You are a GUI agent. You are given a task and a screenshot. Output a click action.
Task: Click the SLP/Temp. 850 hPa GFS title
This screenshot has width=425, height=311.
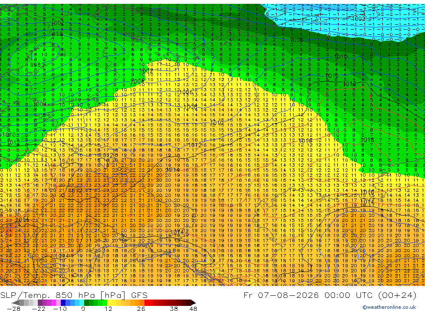coord(74,295)
